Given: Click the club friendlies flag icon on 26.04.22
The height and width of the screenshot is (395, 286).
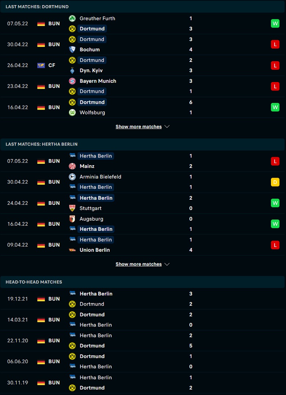Looking at the screenshot, I should pyautogui.click(x=41, y=66).
